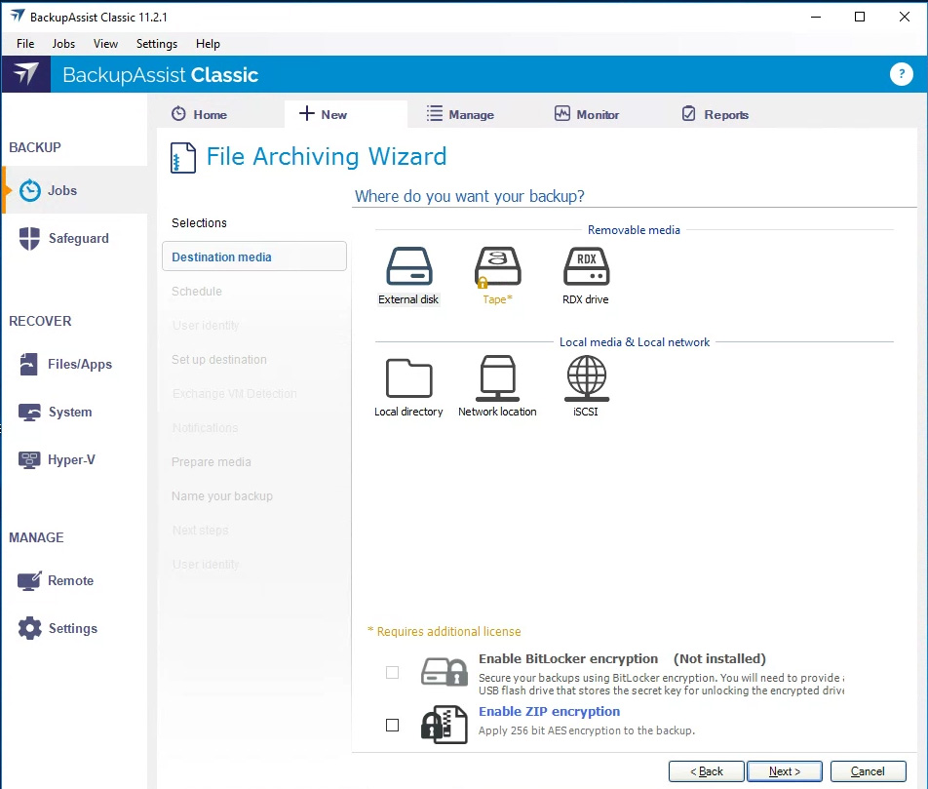928x789 pixels.
Task: Open the Jobs menu
Action: pyautogui.click(x=63, y=44)
